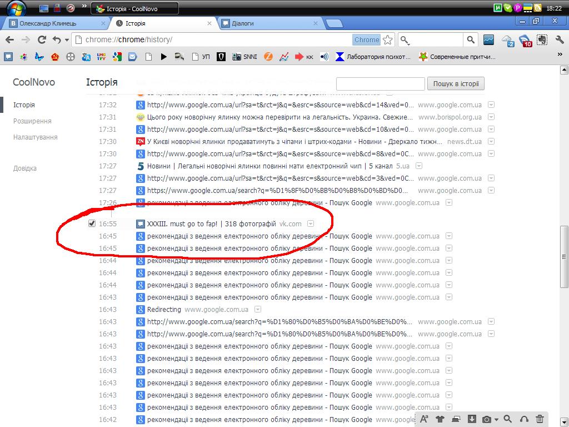Uncheck the 16:55 history entry checkbox
This screenshot has height=427, width=569.
[92, 224]
